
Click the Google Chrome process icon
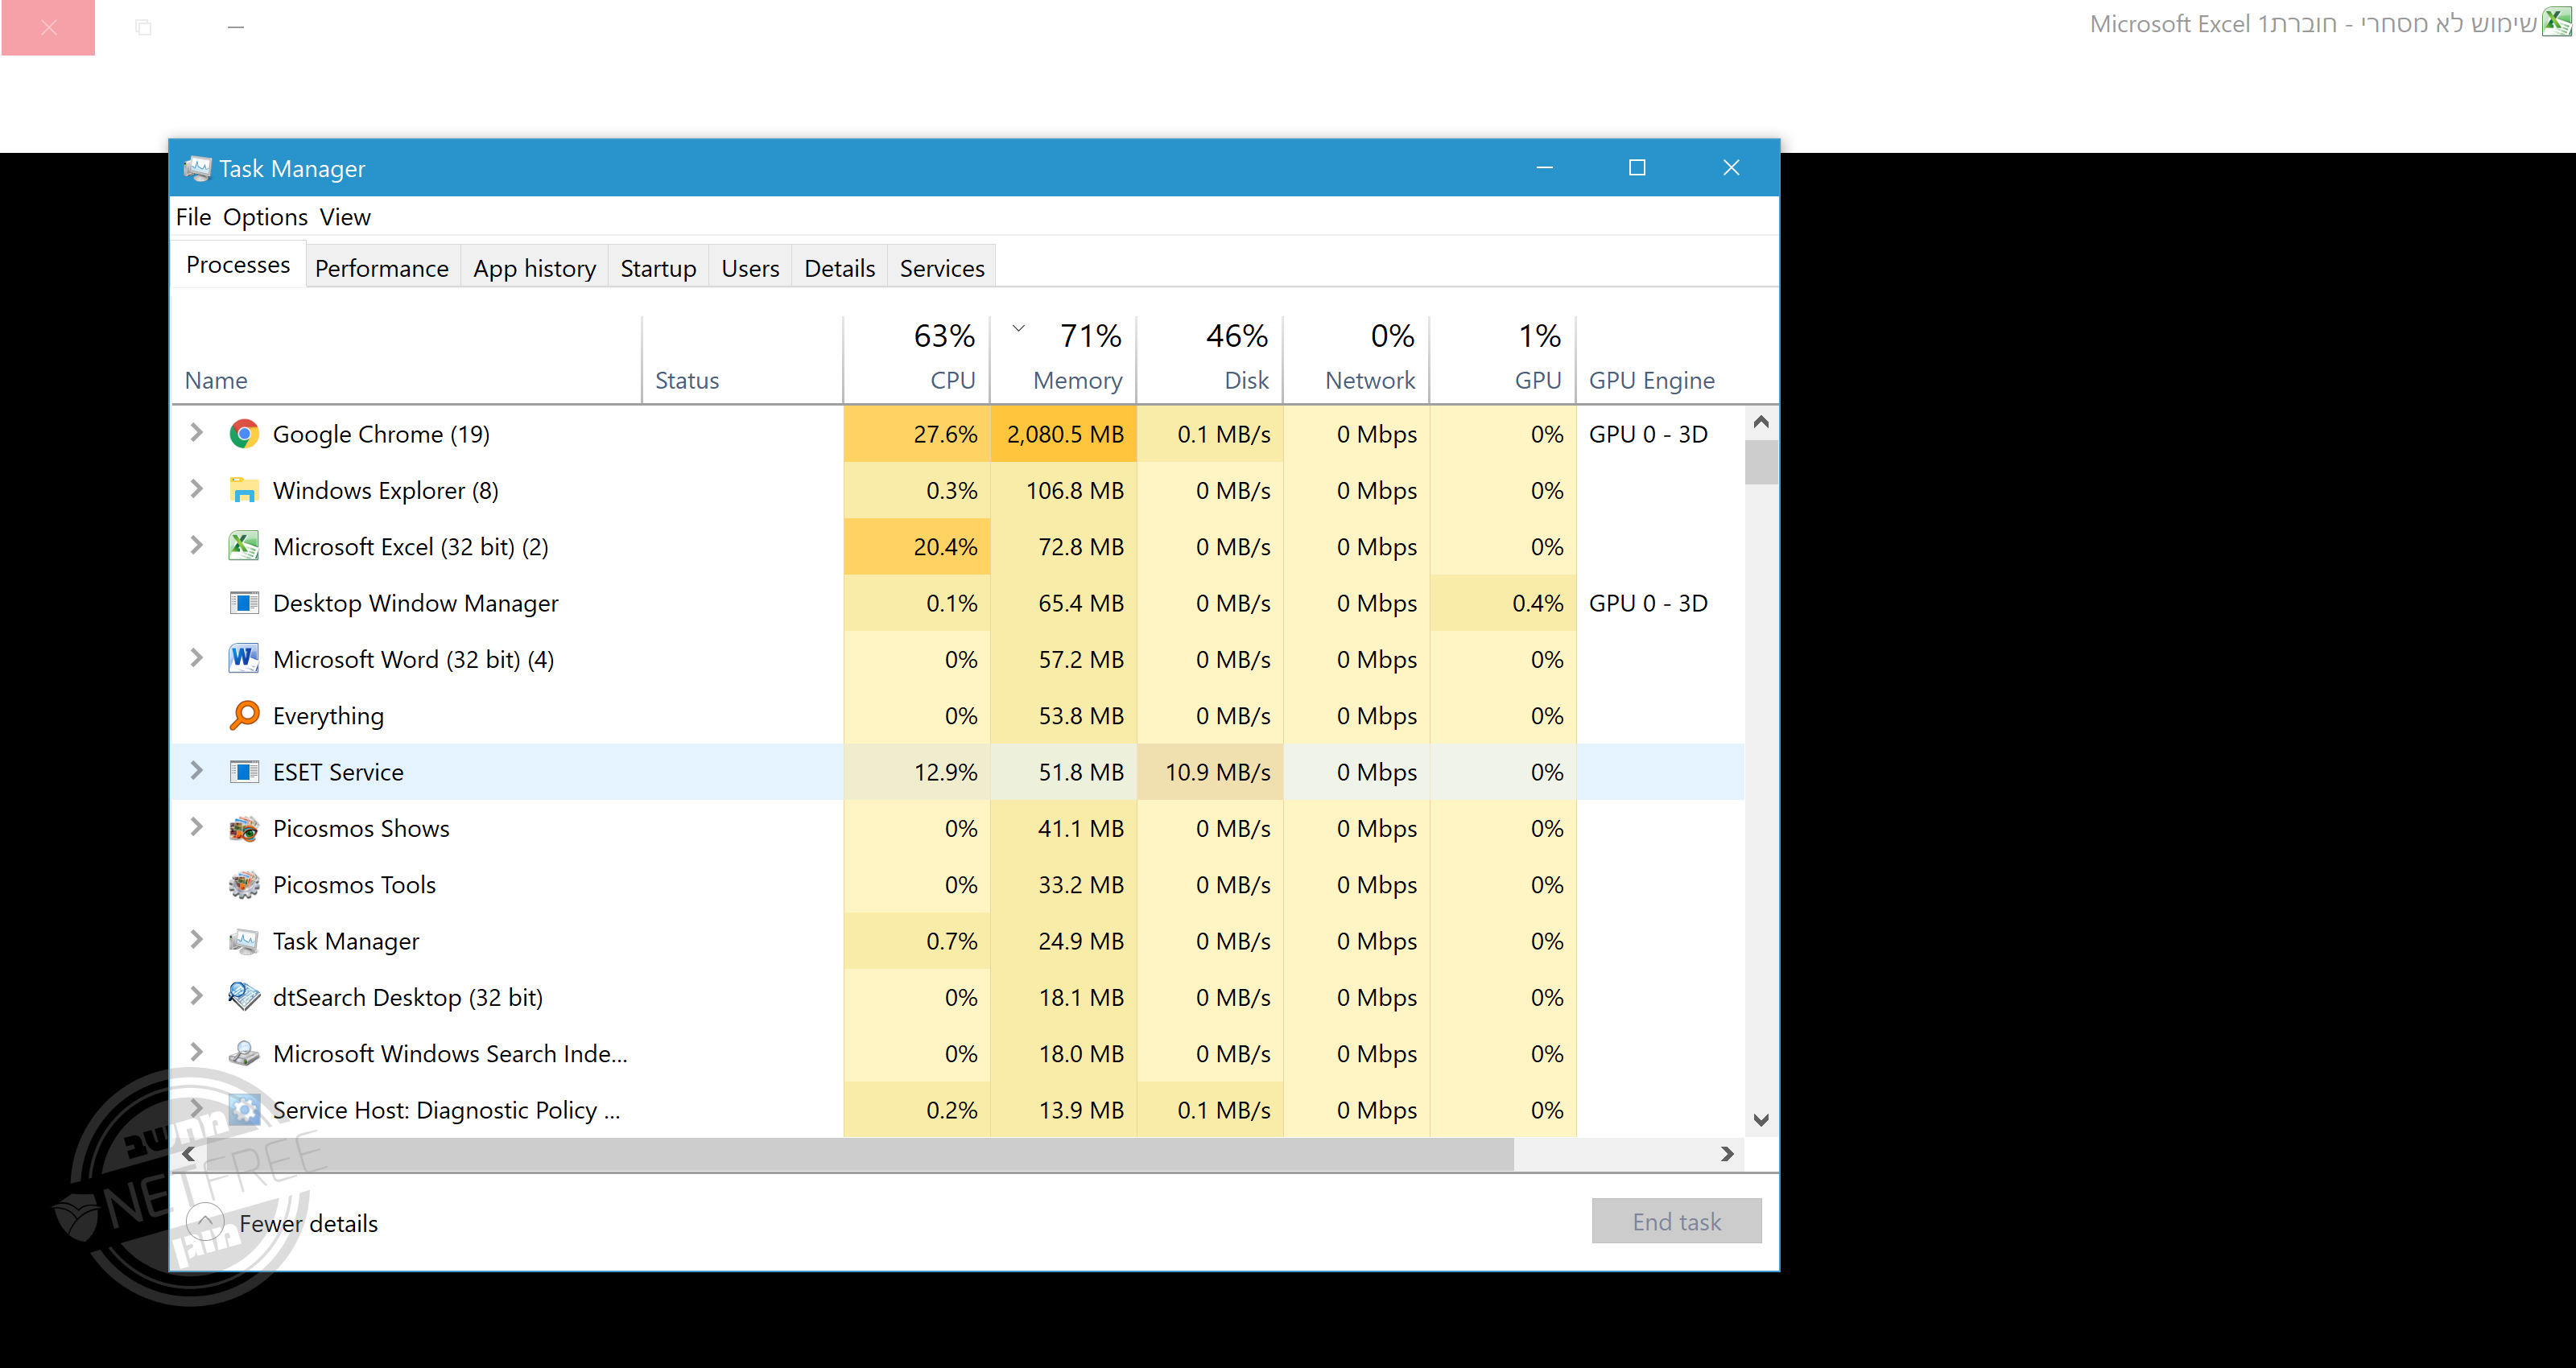(243, 434)
